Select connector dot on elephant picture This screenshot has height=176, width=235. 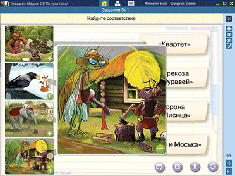50,118
